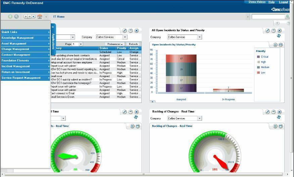Edit the All Open Incidents by Status panel
Viewport: 294px width, 177px height.
click(267, 31)
